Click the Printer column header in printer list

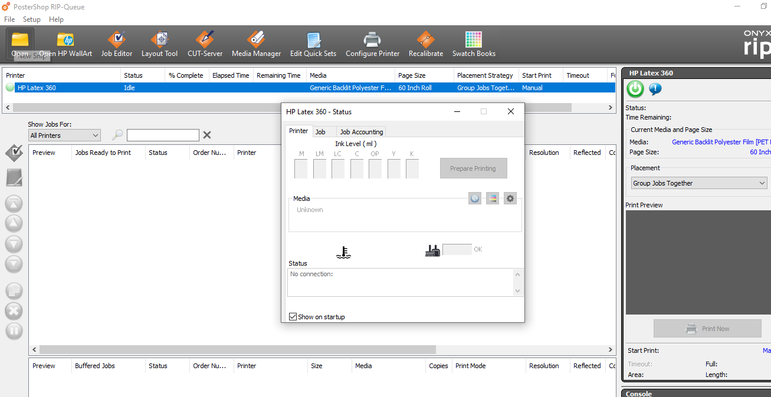click(x=62, y=75)
